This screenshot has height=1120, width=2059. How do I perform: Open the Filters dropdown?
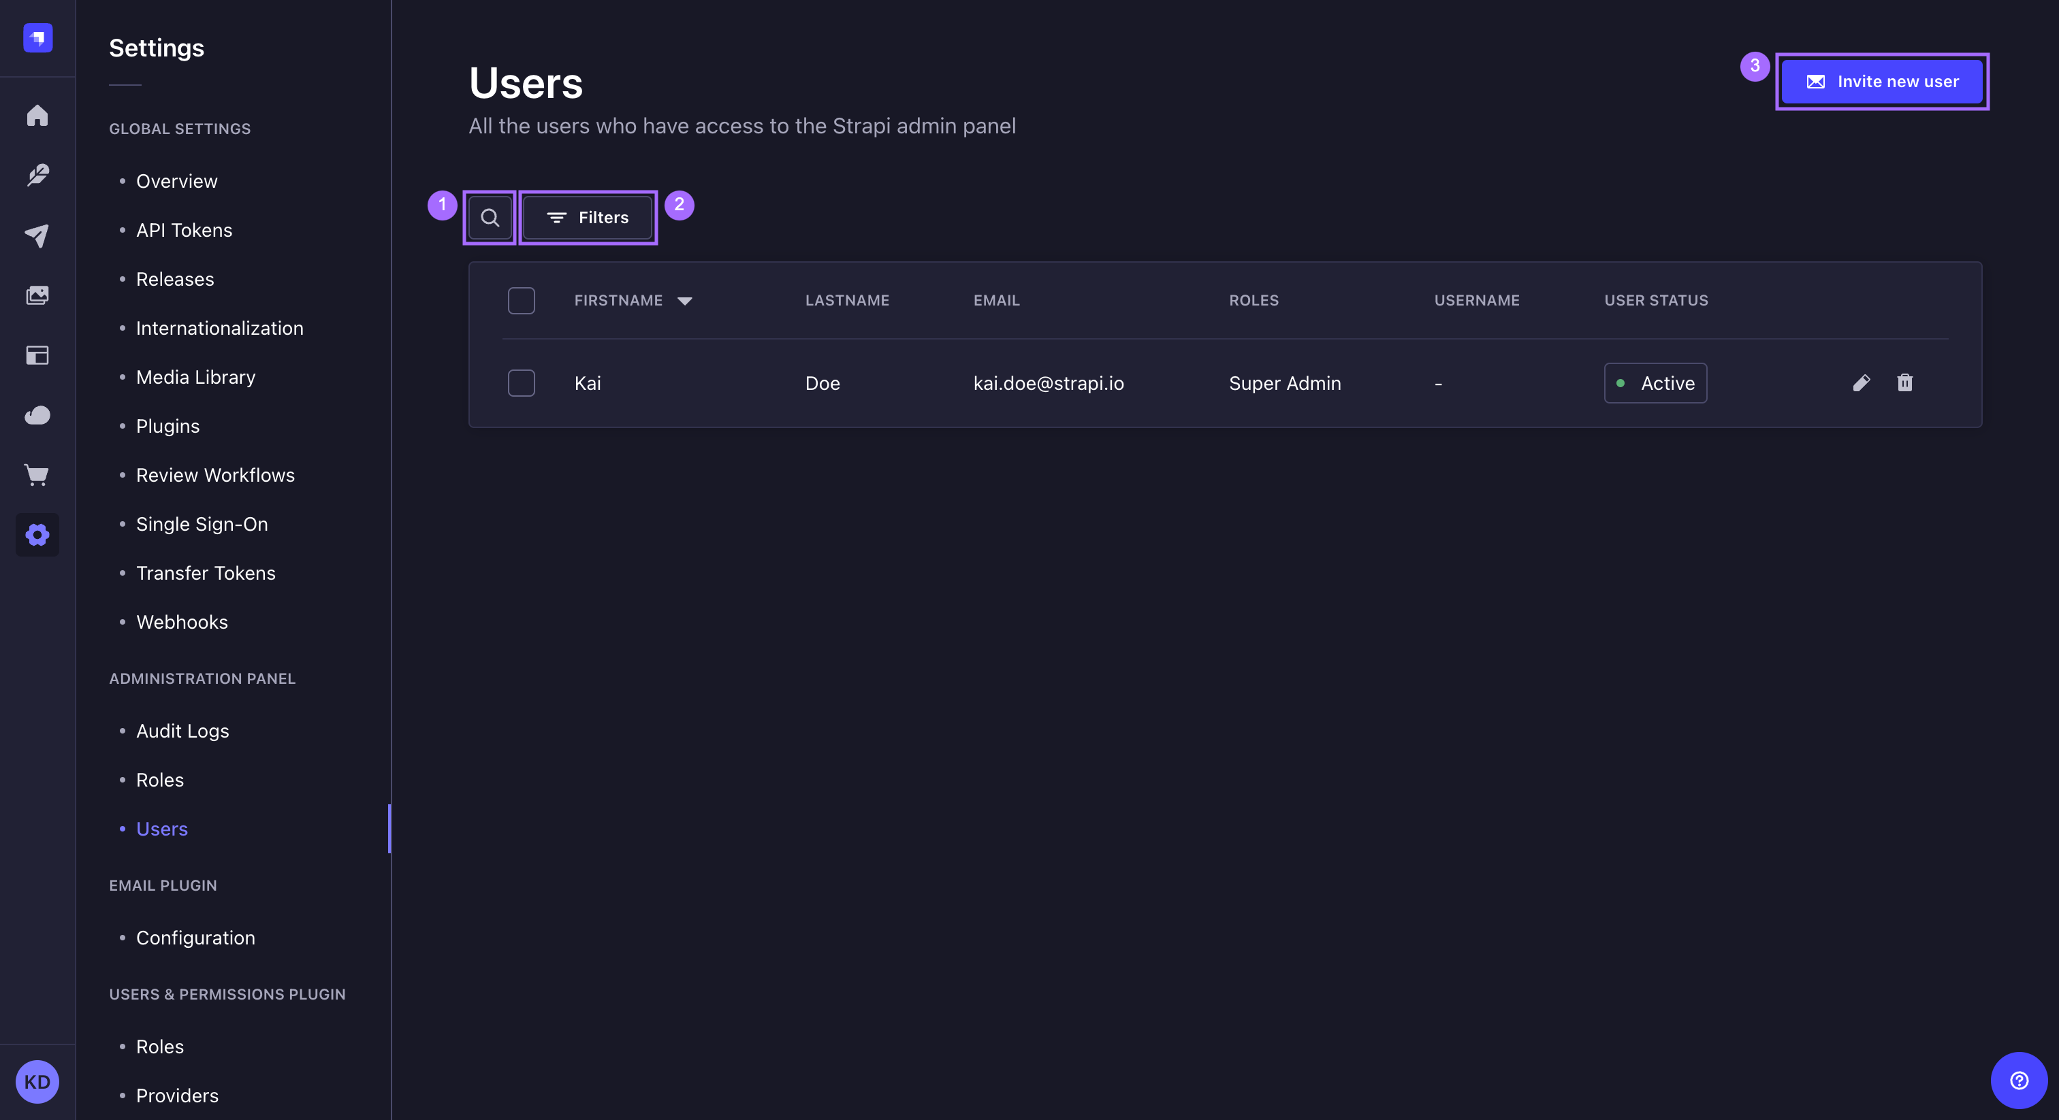pos(588,217)
